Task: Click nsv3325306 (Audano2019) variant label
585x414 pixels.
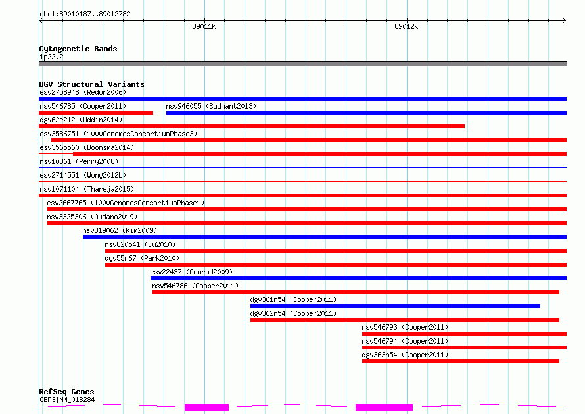Action: [92, 217]
